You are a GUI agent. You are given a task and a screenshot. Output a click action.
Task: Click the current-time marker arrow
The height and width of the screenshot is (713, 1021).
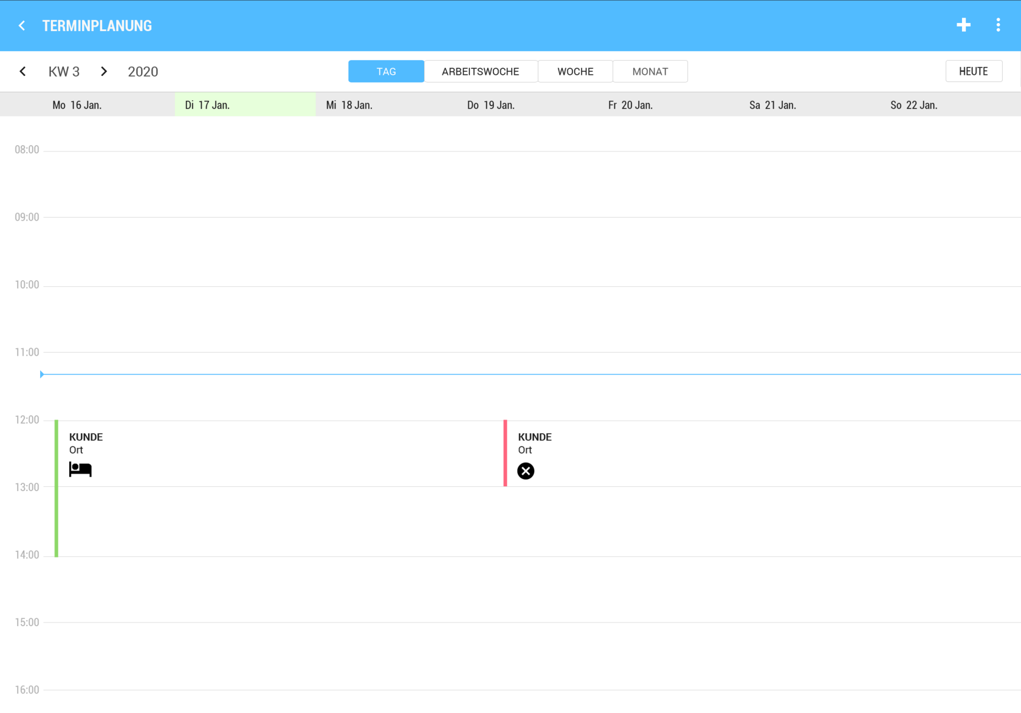(x=42, y=374)
